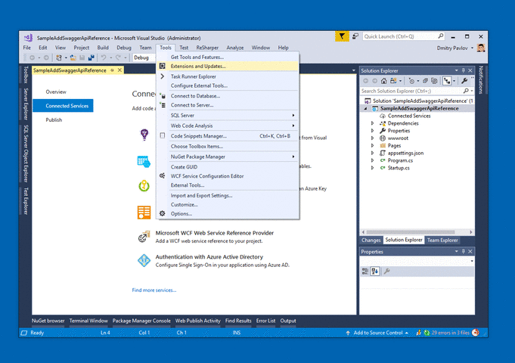Click the Switch Views icon in Solution Explorer
Viewport: 515px width, 363px height.
click(x=393, y=80)
